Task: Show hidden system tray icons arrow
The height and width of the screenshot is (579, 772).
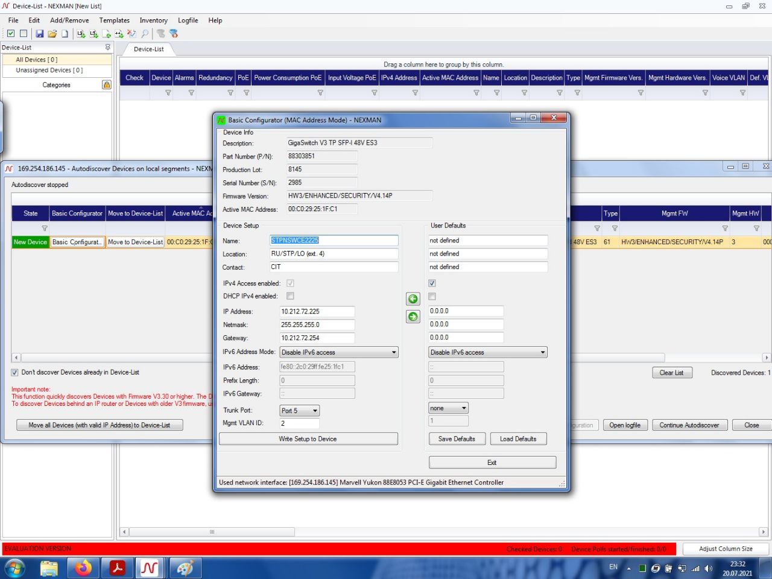Action: click(x=628, y=568)
